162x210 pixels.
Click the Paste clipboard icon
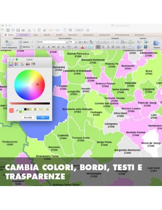(x=39, y=30)
